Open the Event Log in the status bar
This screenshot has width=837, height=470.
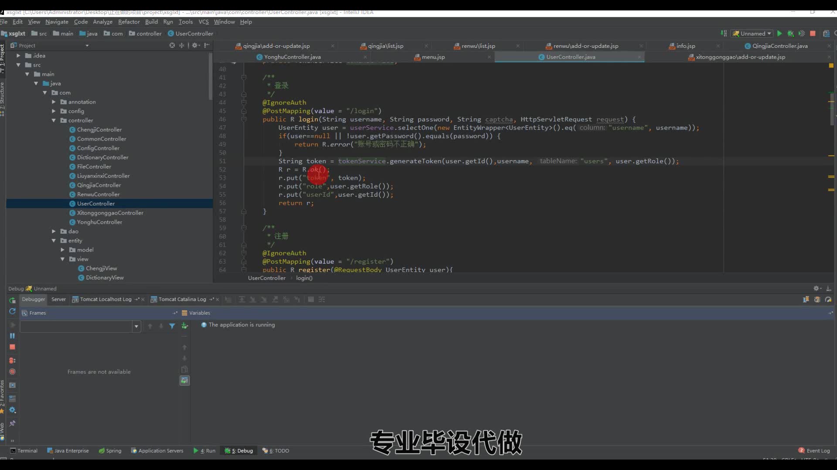click(x=814, y=451)
